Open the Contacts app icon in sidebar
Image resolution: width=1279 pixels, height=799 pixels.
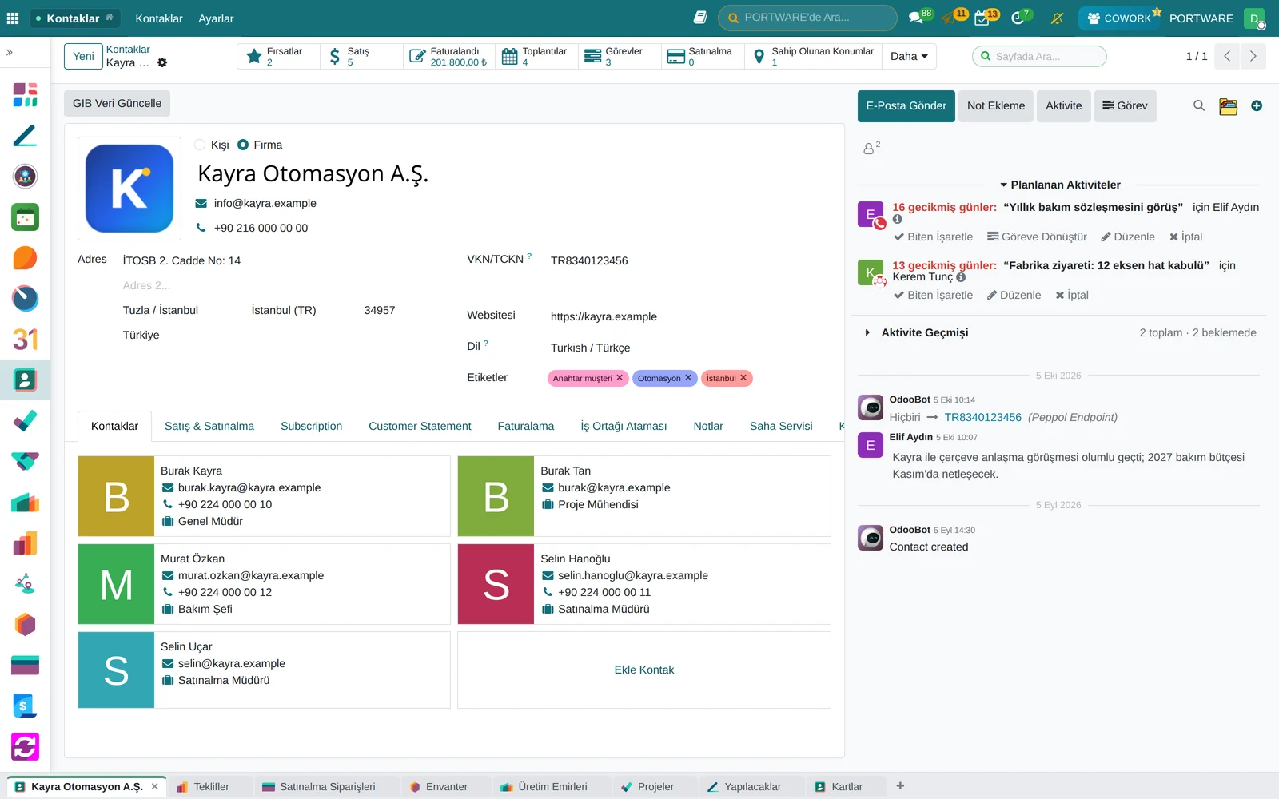pyautogui.click(x=25, y=380)
